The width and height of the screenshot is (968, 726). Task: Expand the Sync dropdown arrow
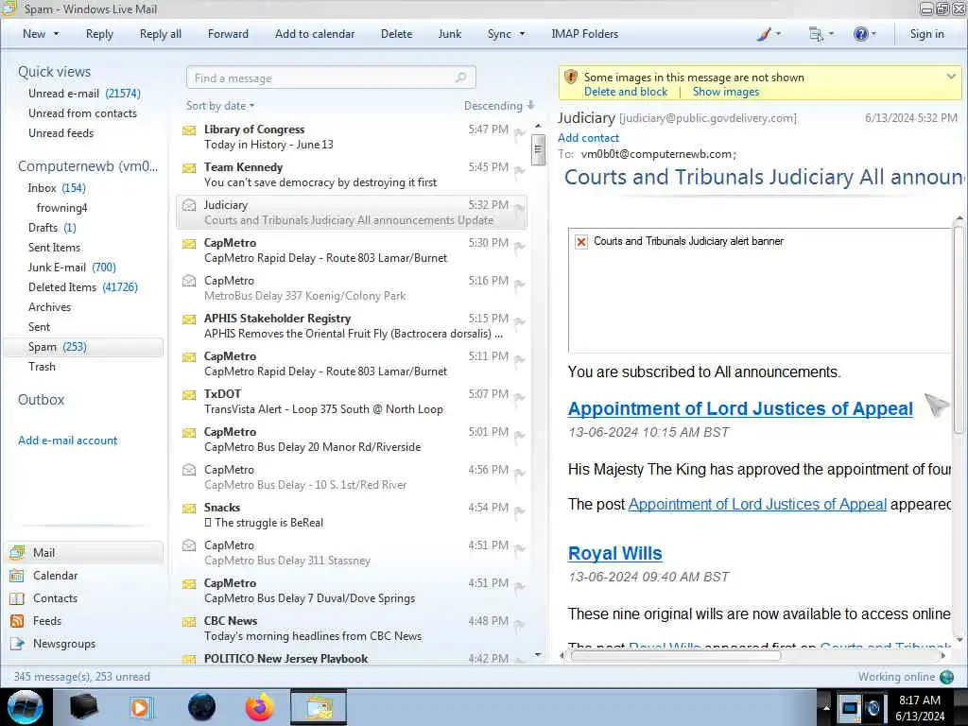click(522, 34)
